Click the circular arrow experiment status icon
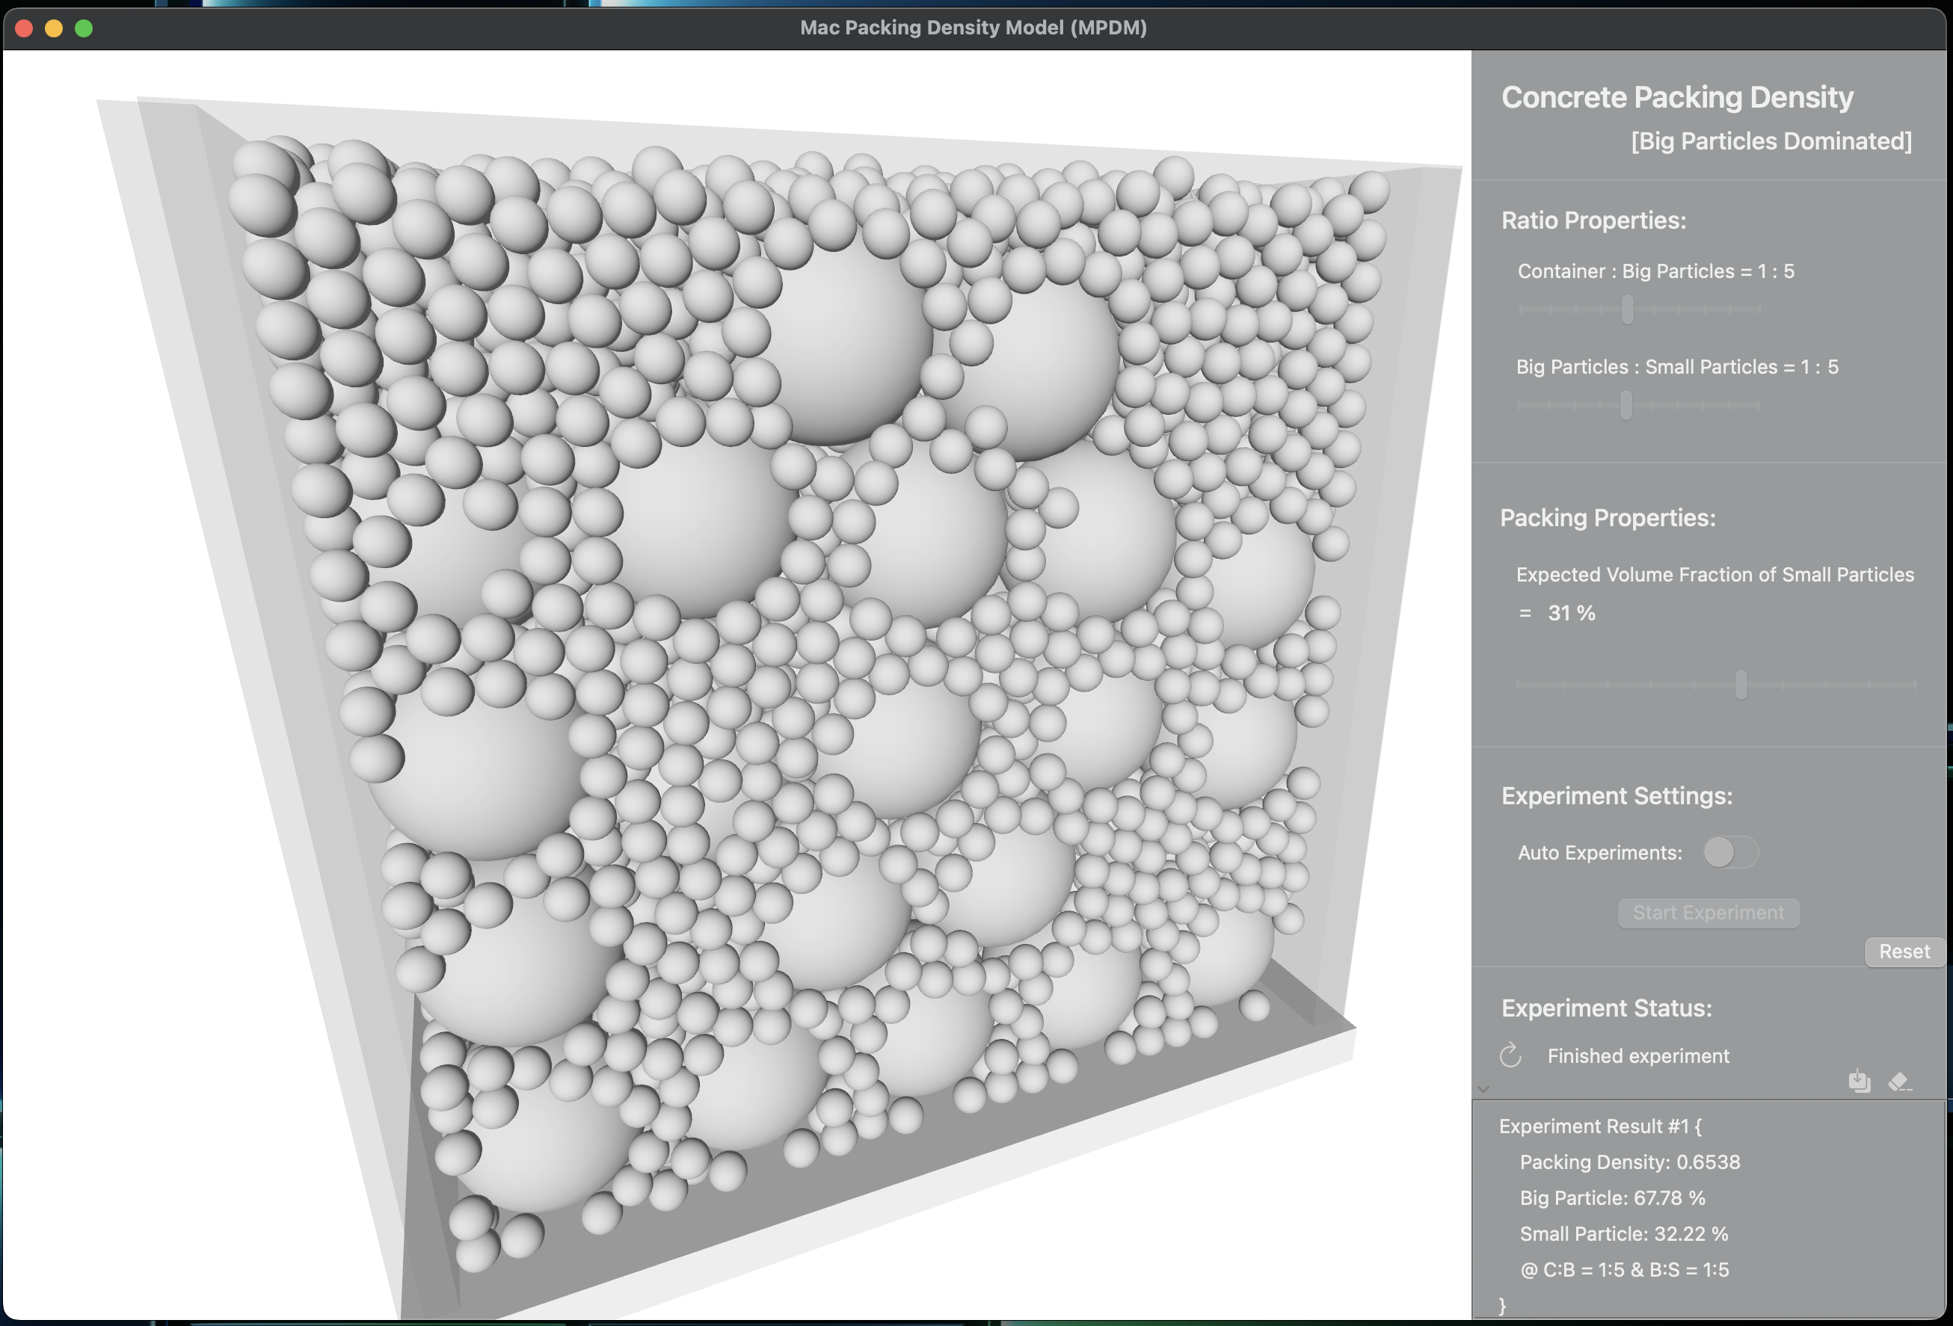The width and height of the screenshot is (1953, 1326). pyautogui.click(x=1510, y=1055)
